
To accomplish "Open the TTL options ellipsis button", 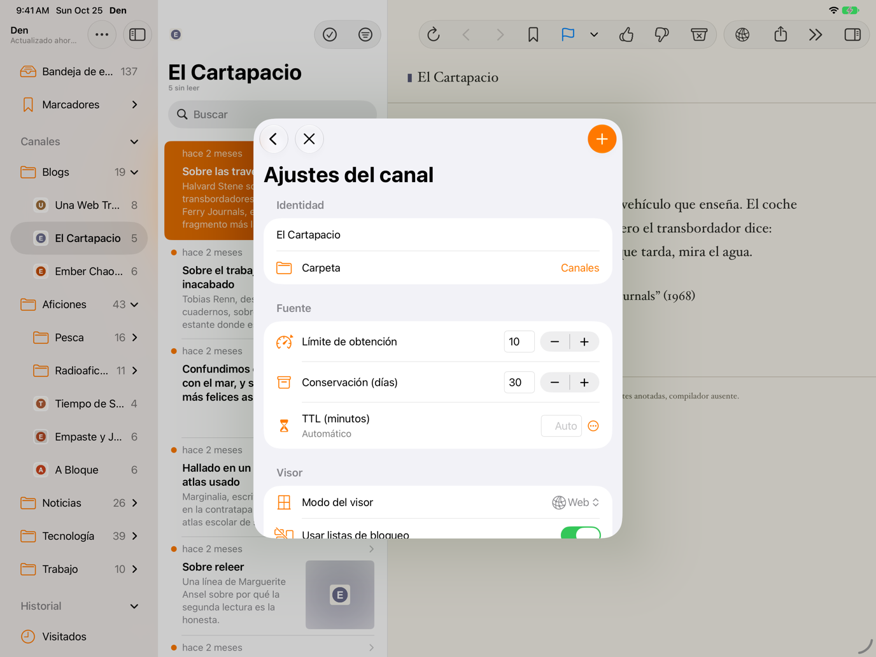I will pyautogui.click(x=593, y=426).
